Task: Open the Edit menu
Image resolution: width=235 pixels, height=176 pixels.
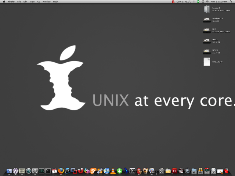Action: 25,1
